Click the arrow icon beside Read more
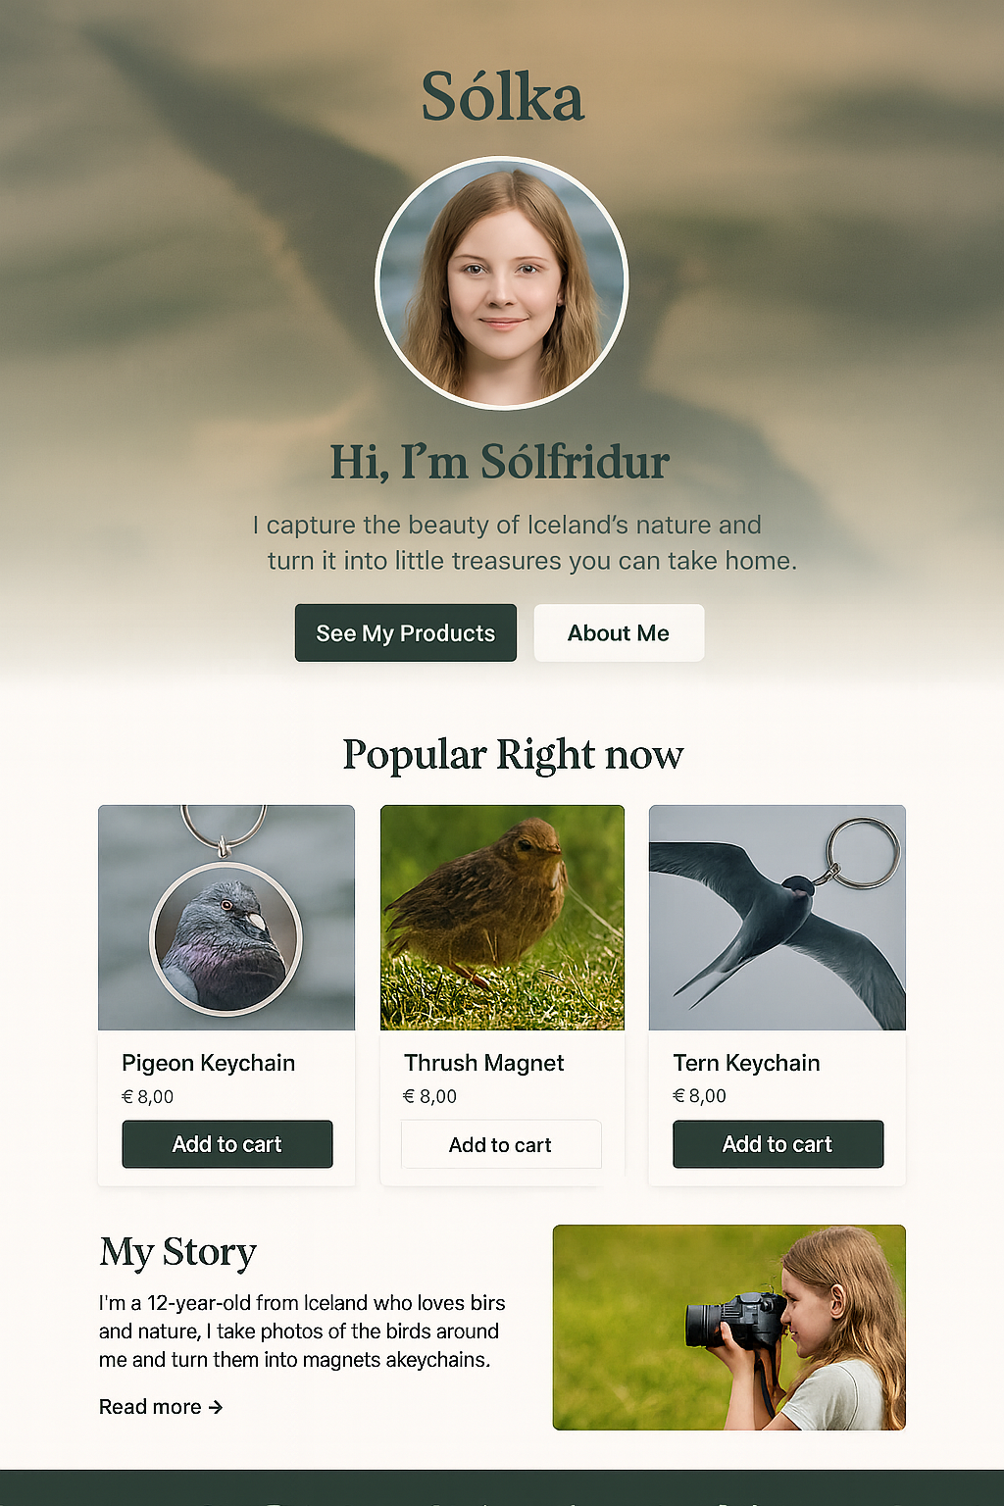 [216, 1407]
